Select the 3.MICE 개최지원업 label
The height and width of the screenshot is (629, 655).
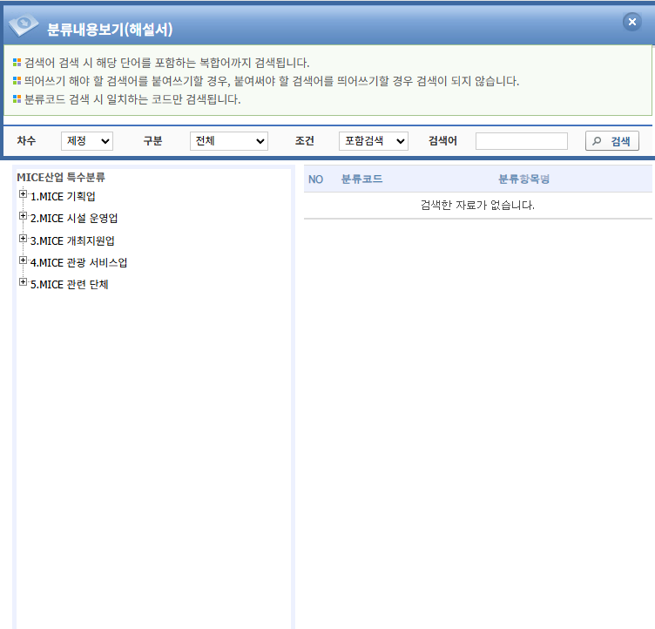pyautogui.click(x=72, y=240)
